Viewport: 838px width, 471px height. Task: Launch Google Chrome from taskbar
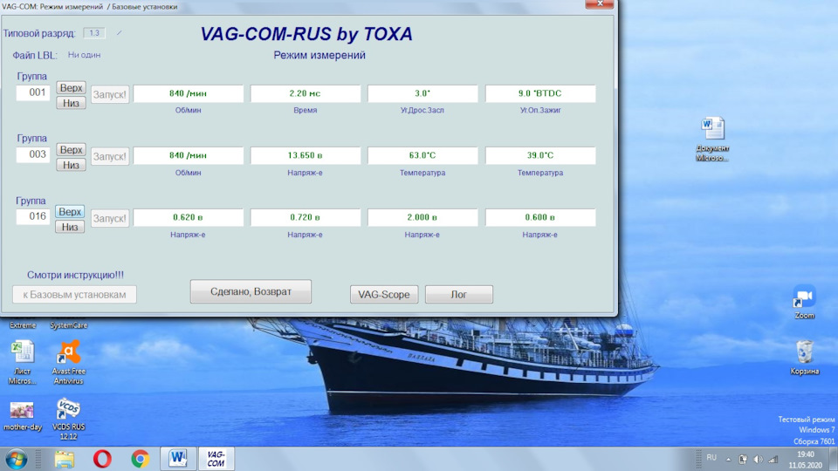click(x=140, y=459)
